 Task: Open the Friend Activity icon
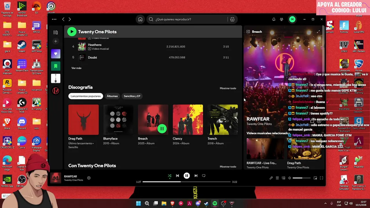click(282, 19)
